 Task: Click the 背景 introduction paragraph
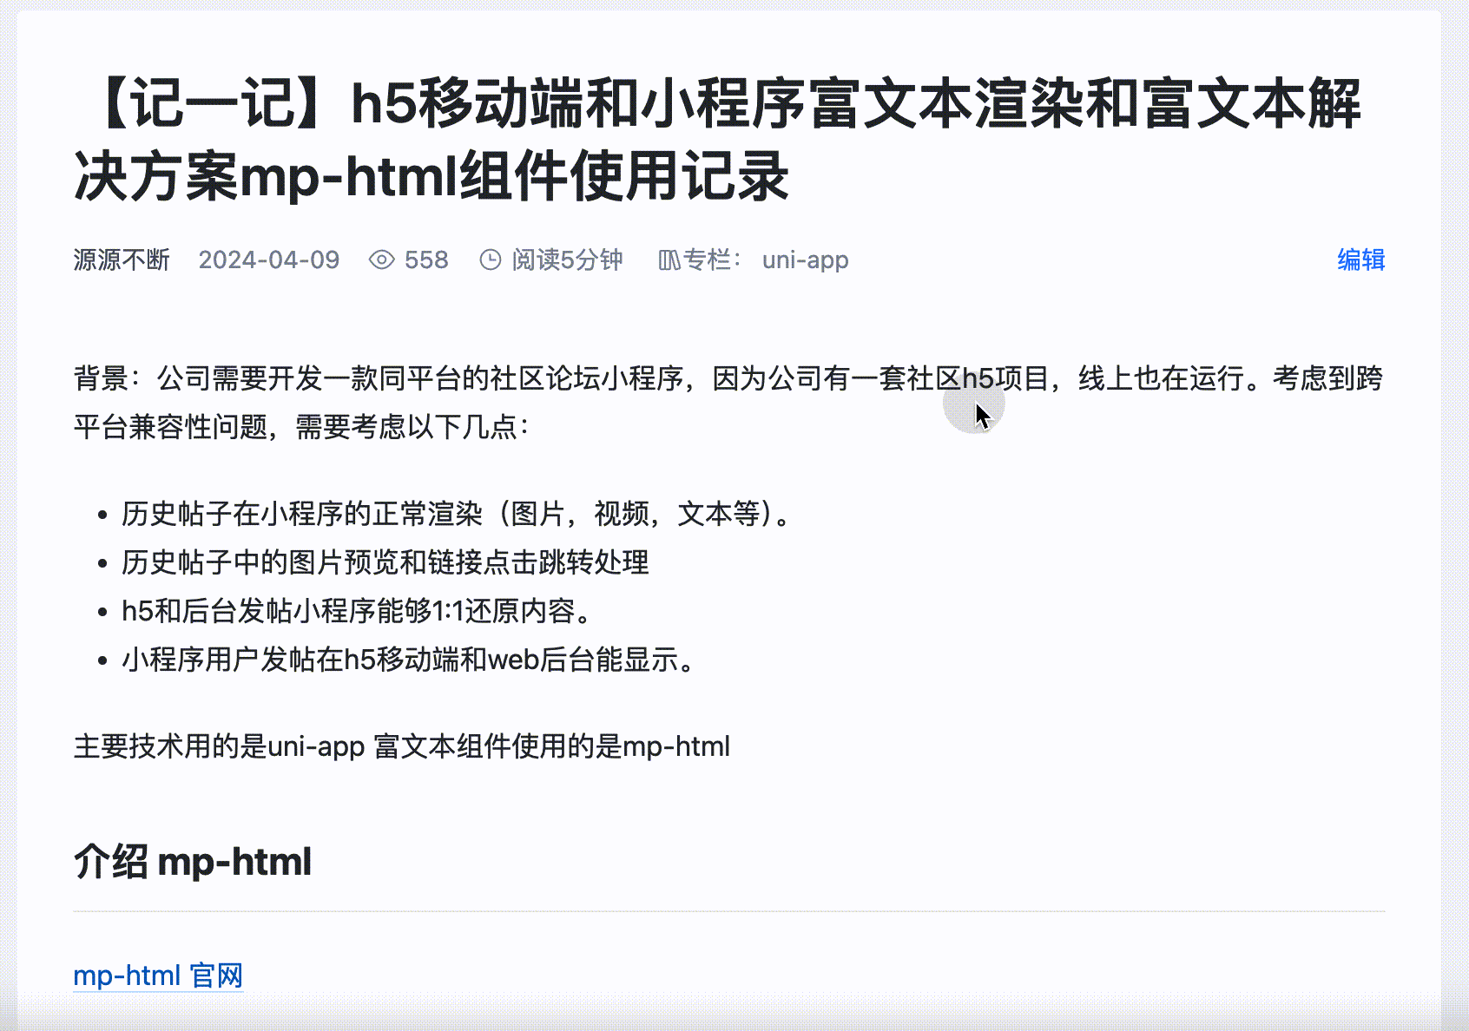(728, 403)
